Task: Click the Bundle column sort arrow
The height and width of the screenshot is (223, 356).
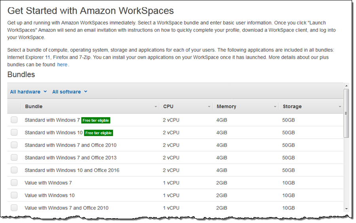Action: point(155,107)
